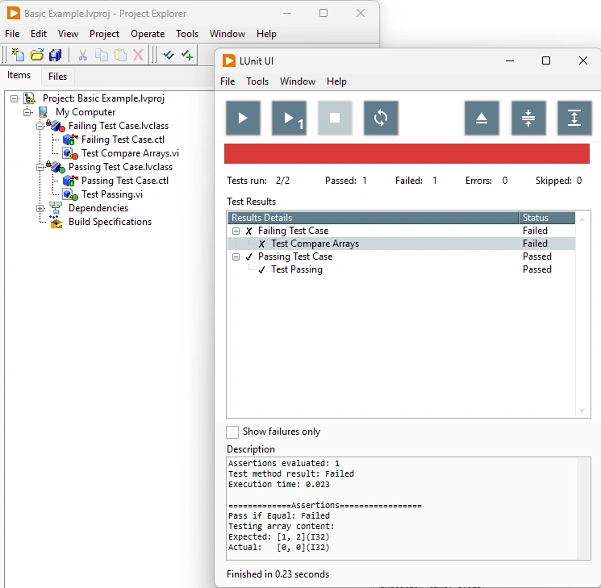
Task: Click the double checkmark toolbar icon
Action: pyautogui.click(x=169, y=55)
